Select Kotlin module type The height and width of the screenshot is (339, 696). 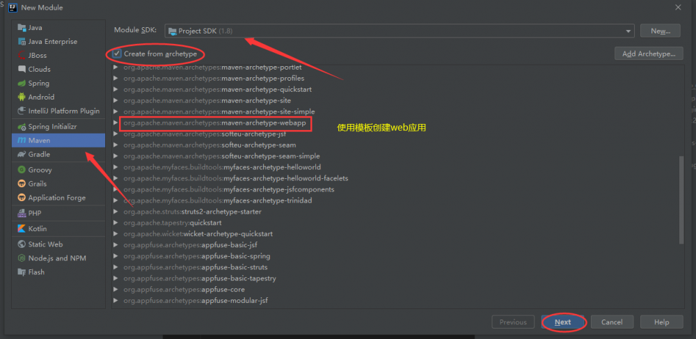pyautogui.click(x=58, y=228)
